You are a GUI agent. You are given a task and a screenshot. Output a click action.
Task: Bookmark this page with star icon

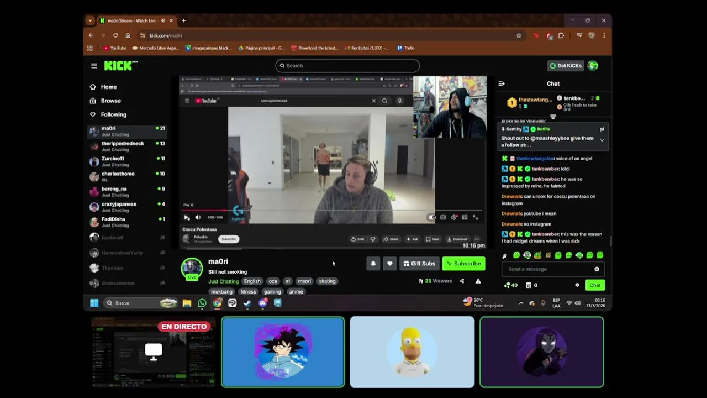point(519,35)
